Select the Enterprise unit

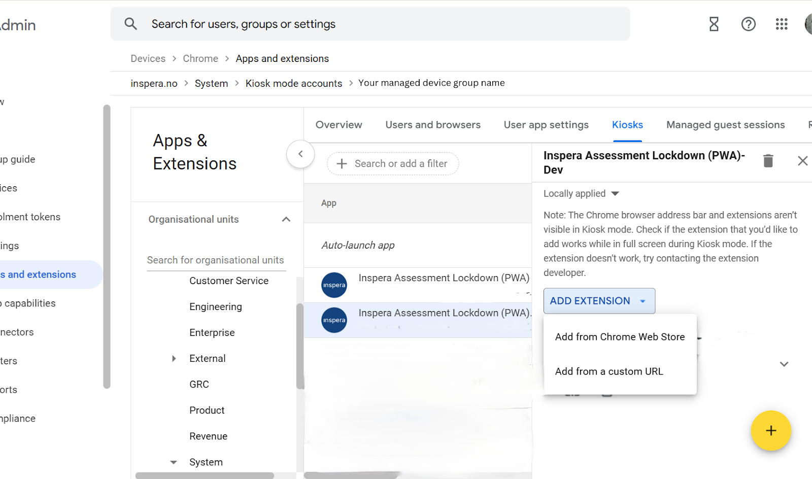pyautogui.click(x=212, y=332)
